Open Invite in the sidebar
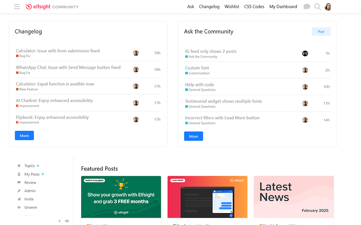This screenshot has width=361, height=225. [x=29, y=199]
